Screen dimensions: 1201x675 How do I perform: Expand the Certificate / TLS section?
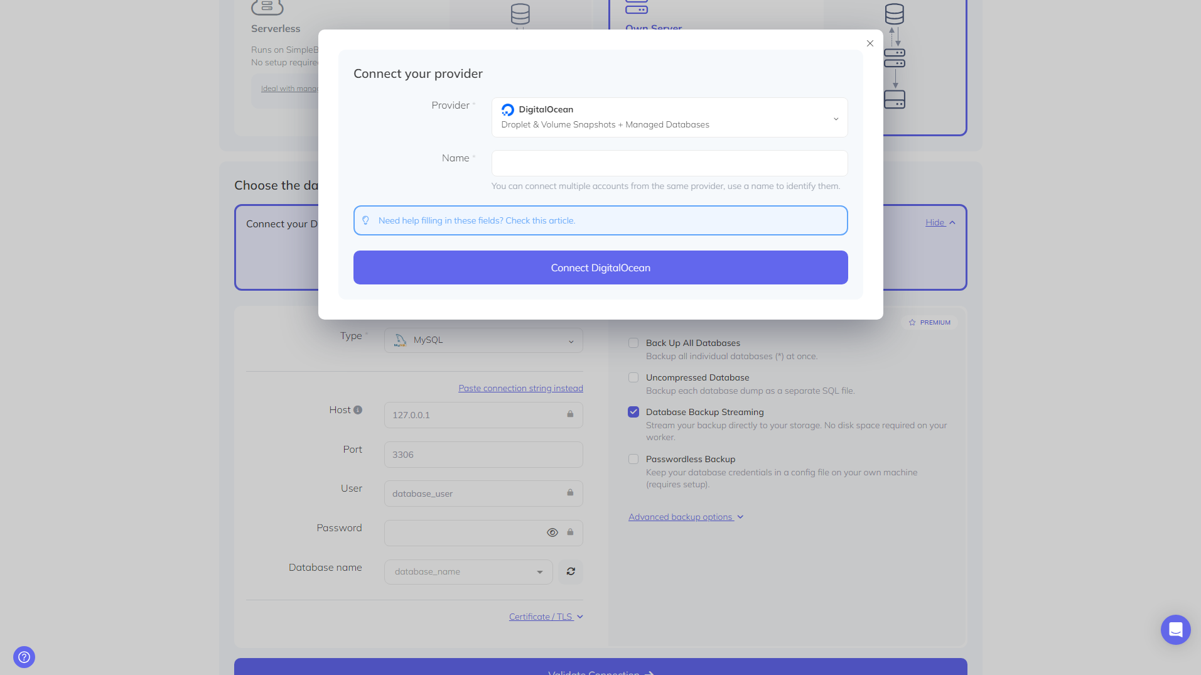click(545, 617)
